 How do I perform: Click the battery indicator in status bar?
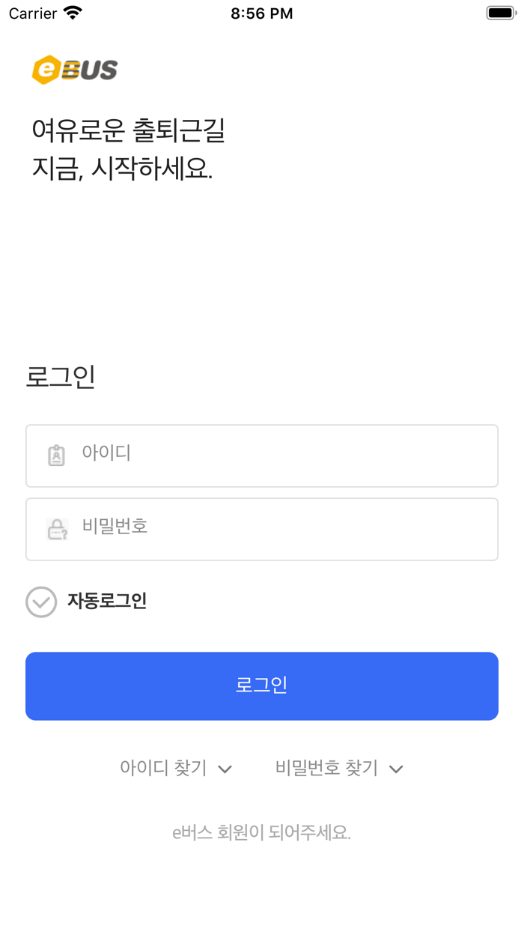[500, 12]
